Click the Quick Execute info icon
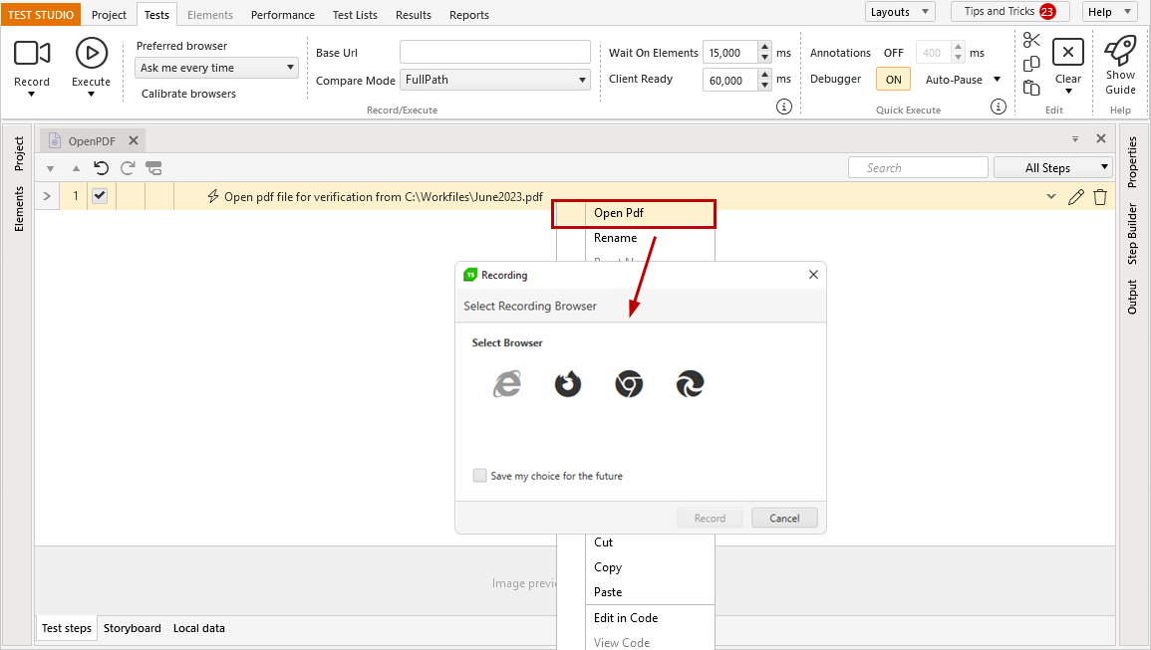The image size is (1151, 650). click(999, 107)
